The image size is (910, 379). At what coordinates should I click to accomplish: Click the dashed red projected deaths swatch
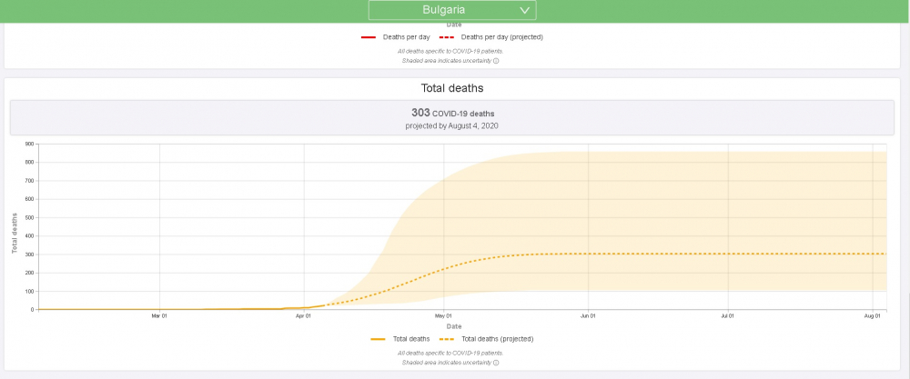[446, 37]
